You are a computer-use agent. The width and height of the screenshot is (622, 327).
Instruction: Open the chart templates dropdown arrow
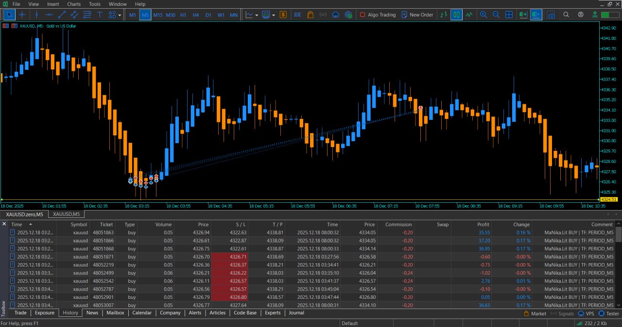[x=274, y=15]
